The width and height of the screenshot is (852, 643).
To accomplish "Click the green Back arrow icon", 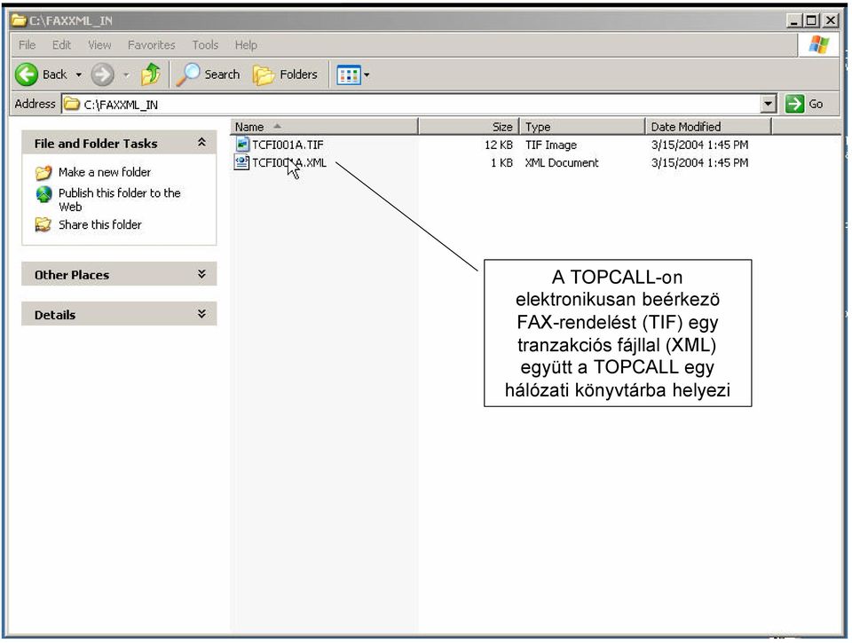I will 26,74.
